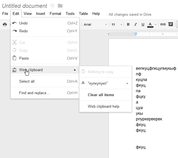Viewport: 178px width, 158px height.
Task: Open the Arial font family dropdown
Action: coord(95,24)
